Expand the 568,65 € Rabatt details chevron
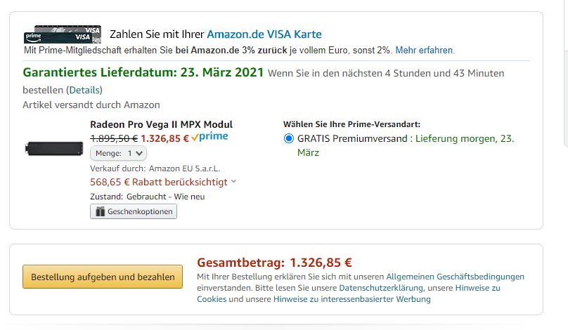Image resolution: width=568 pixels, height=330 pixels. coord(233,182)
